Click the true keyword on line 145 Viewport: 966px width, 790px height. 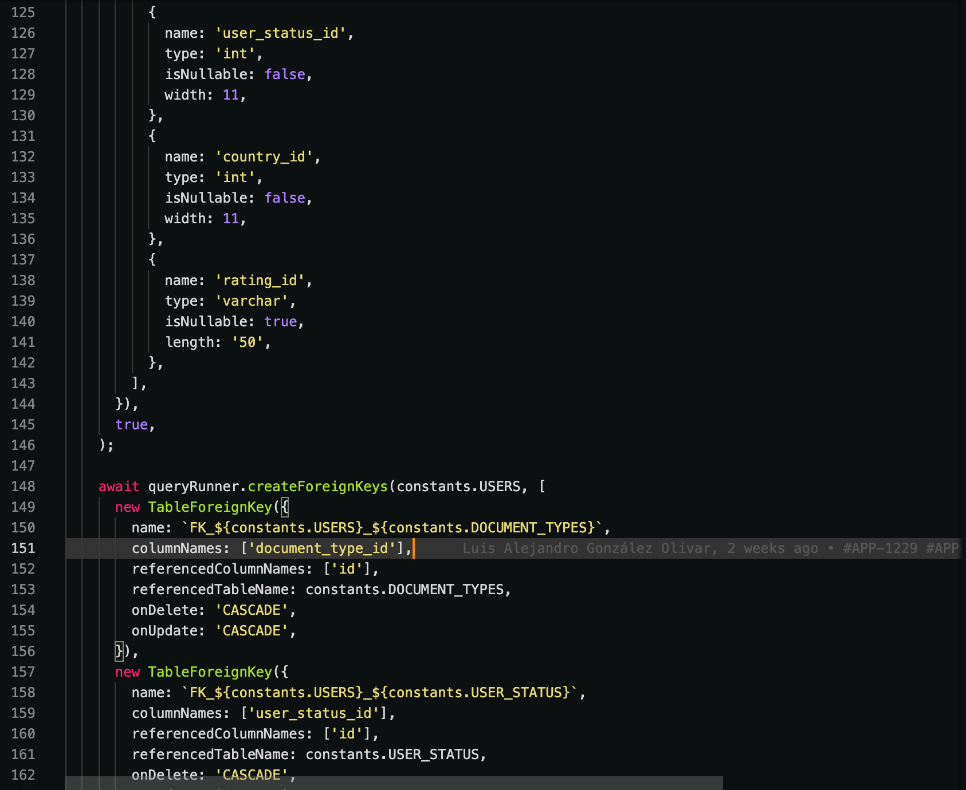[132, 425]
